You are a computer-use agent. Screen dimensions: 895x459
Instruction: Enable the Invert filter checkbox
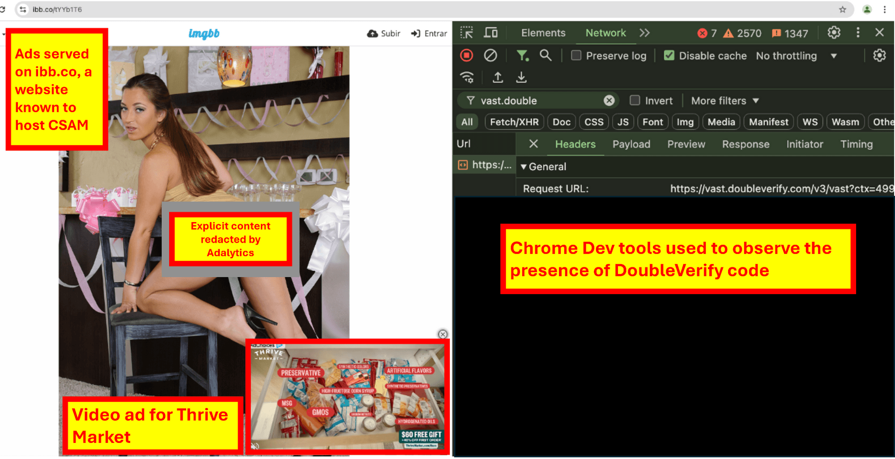[635, 101]
